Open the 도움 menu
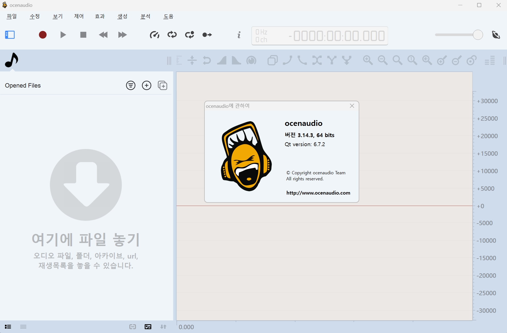This screenshot has height=333, width=507. tap(169, 16)
